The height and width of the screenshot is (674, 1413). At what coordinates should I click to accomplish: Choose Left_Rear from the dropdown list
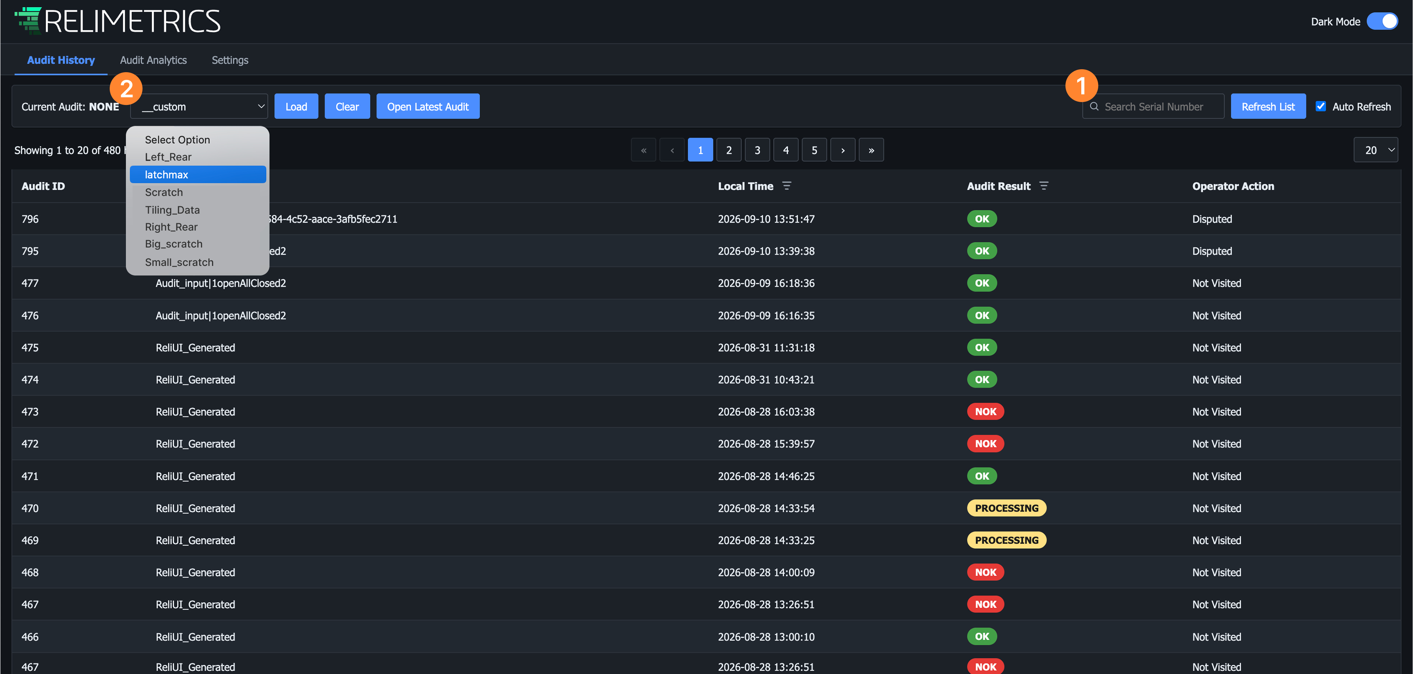[x=198, y=157]
